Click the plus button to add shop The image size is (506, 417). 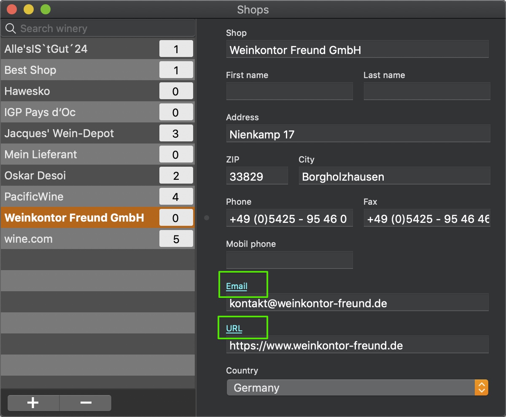coord(33,403)
